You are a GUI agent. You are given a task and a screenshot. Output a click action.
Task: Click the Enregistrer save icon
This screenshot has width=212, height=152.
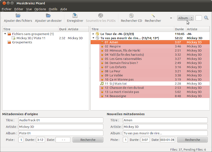point(75,15)
